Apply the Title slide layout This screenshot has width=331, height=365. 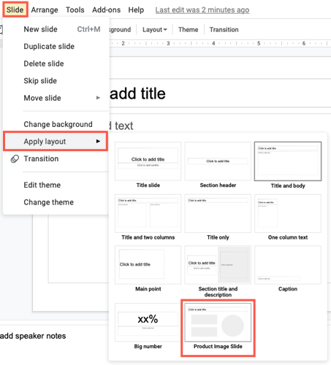[x=148, y=161]
